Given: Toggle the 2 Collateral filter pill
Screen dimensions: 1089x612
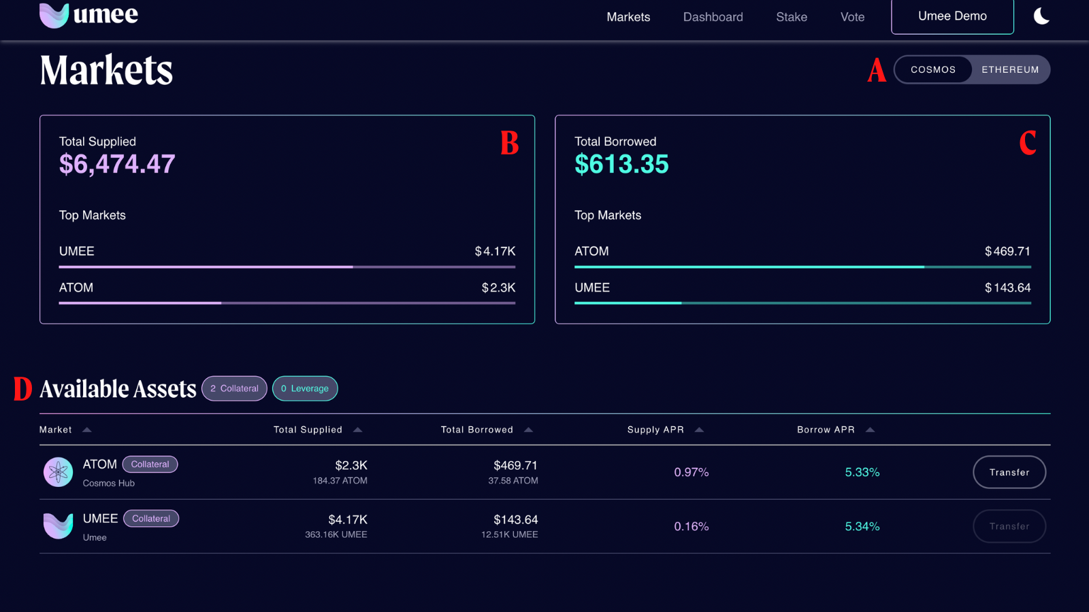Looking at the screenshot, I should click(x=234, y=388).
